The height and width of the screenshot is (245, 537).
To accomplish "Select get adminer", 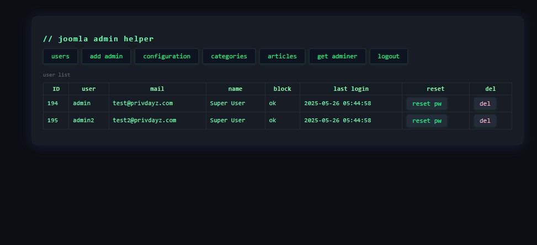I will tap(337, 56).
